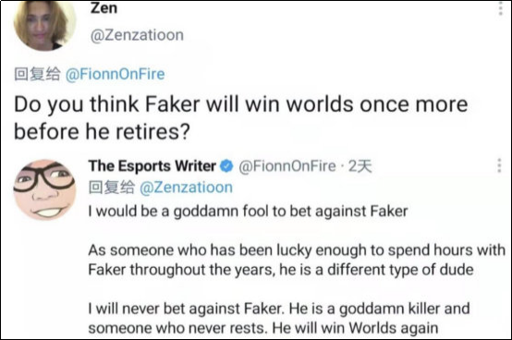
Task: Open the @Zenzatioon handle under Zen
Action: click(x=137, y=35)
